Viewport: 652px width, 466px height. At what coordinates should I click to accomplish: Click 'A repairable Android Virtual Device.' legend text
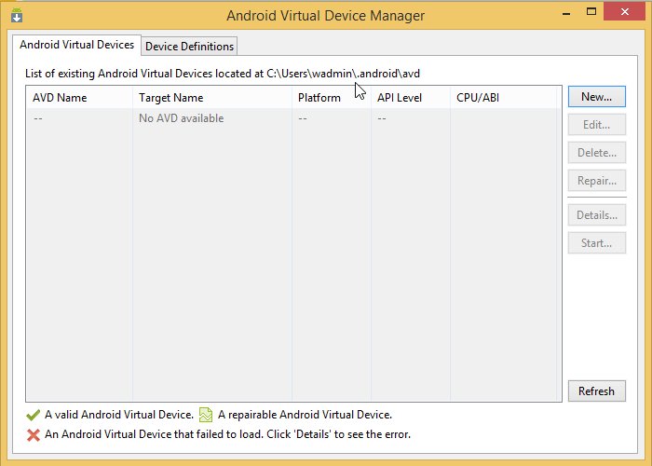coord(305,415)
